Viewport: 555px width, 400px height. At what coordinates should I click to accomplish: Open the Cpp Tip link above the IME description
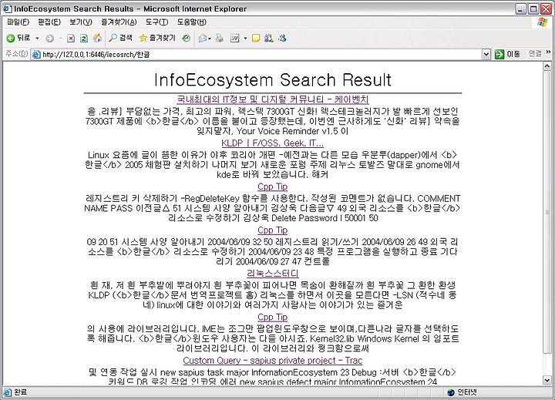coord(273,318)
